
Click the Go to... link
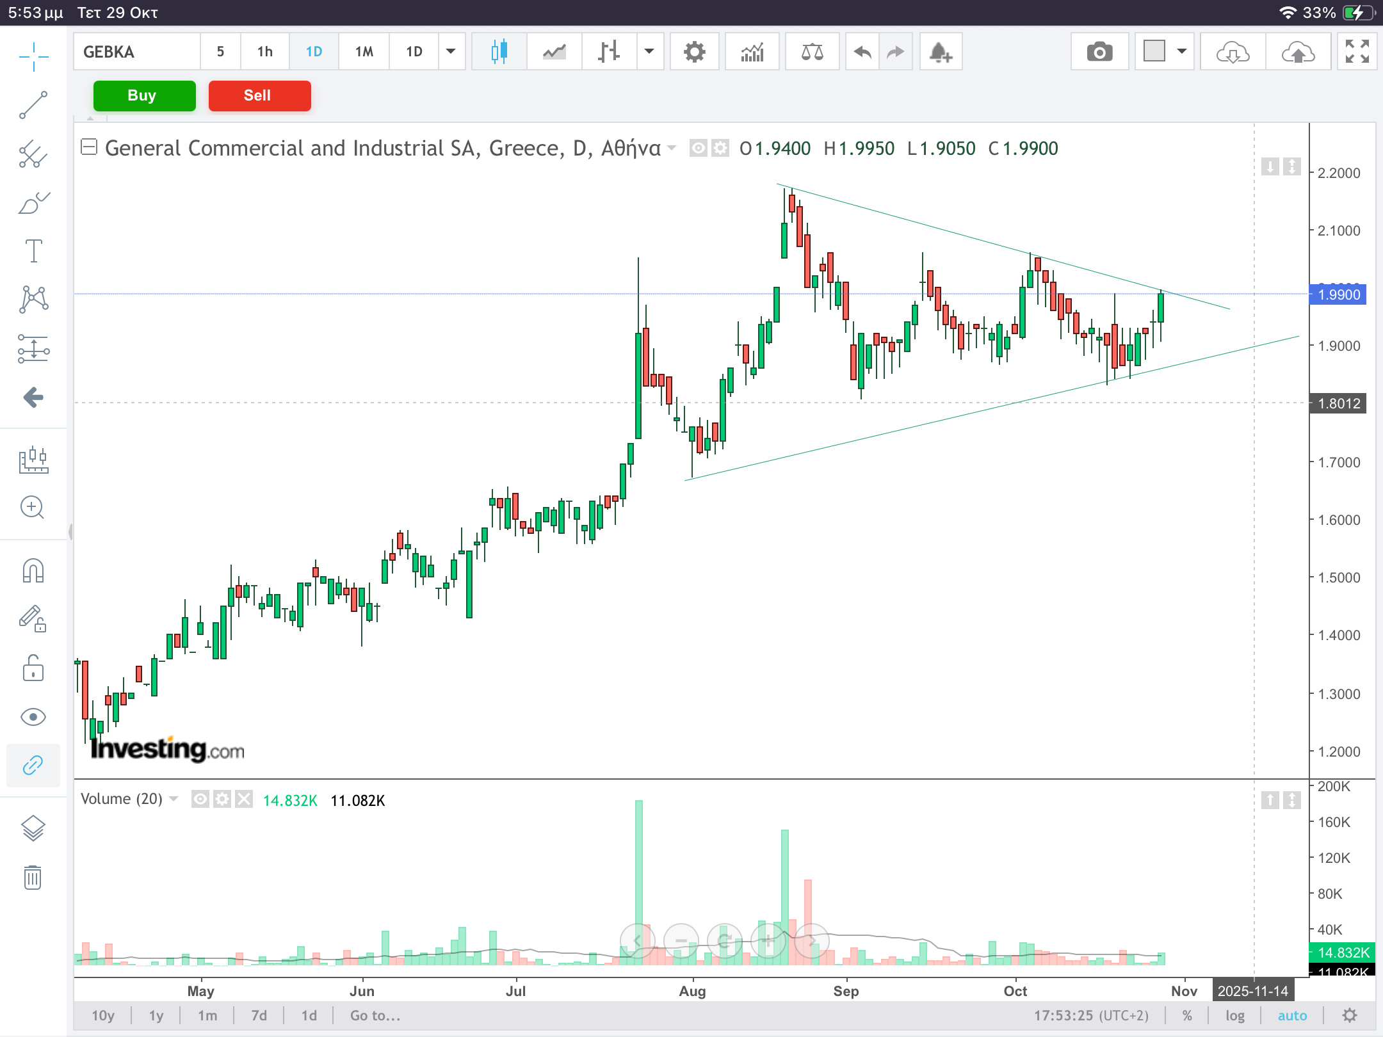[375, 1015]
